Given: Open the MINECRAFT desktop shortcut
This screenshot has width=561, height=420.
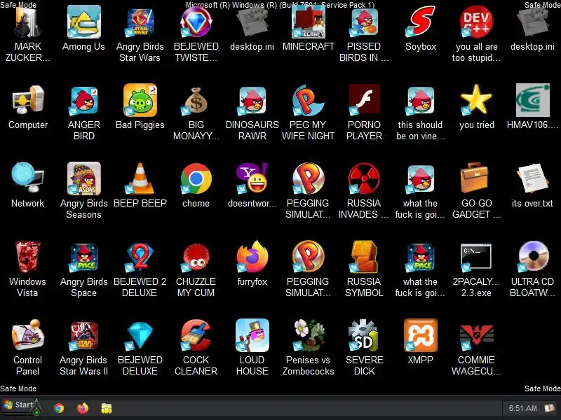Looking at the screenshot, I should [308, 22].
